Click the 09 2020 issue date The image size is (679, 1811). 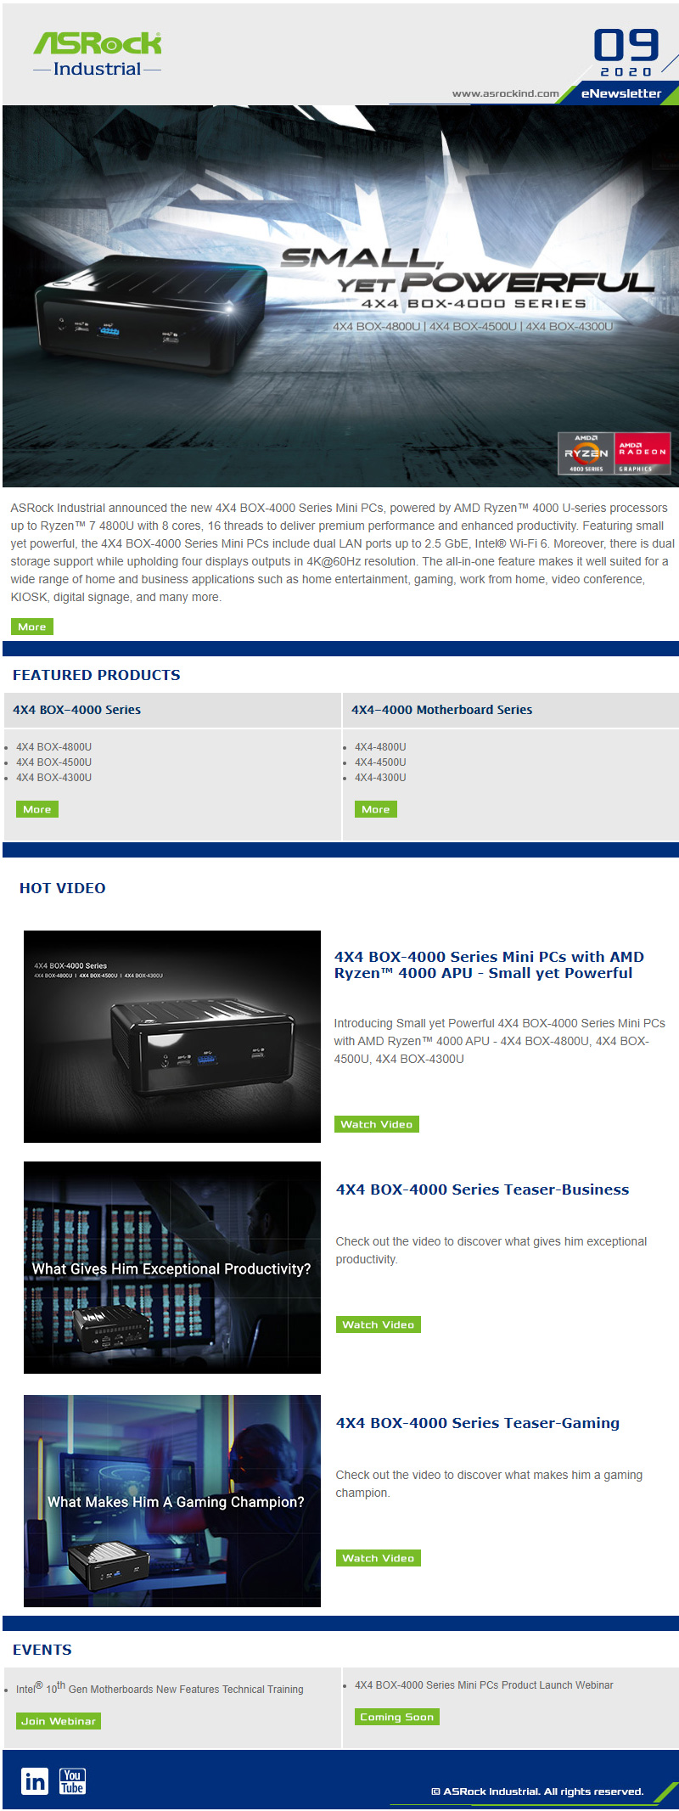coord(626,53)
